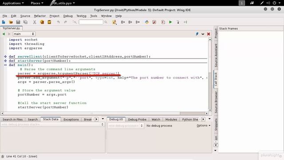Click the toolbar search input field
The width and height of the screenshot is (284, 160).
click(91, 22)
